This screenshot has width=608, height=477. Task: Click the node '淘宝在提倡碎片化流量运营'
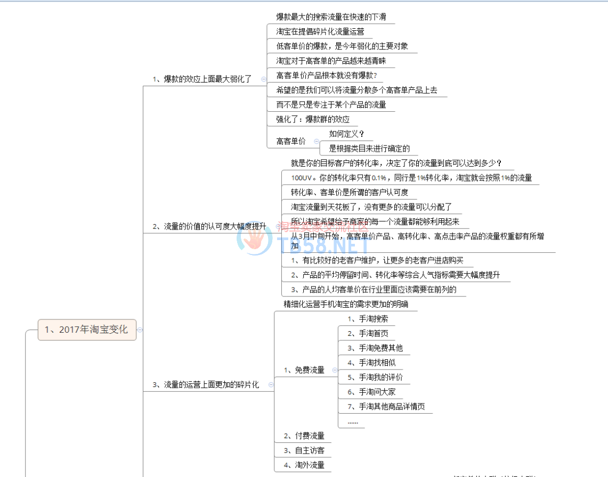(x=320, y=31)
